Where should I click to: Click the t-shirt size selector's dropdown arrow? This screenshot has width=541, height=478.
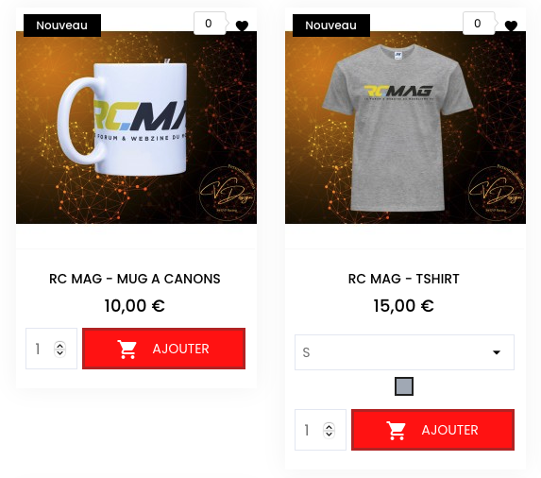(497, 352)
